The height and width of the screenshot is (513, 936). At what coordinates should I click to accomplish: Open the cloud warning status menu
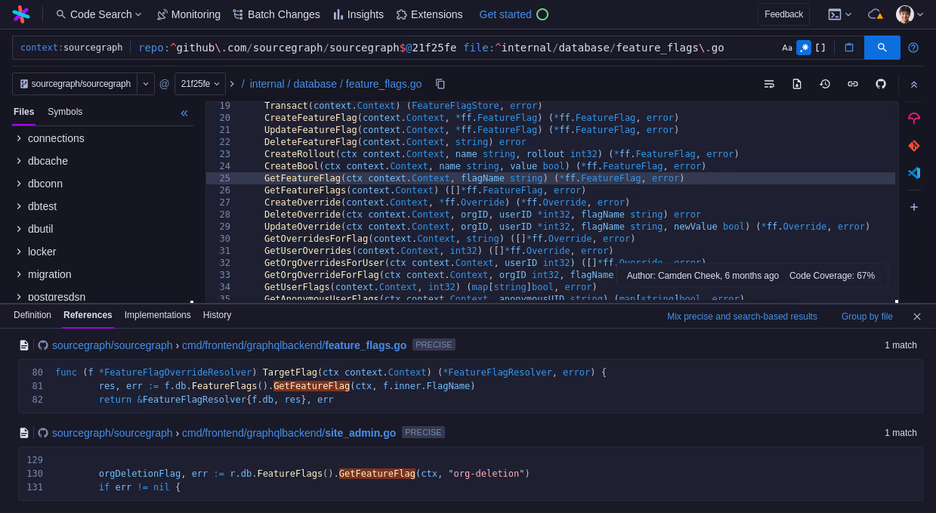tap(876, 14)
